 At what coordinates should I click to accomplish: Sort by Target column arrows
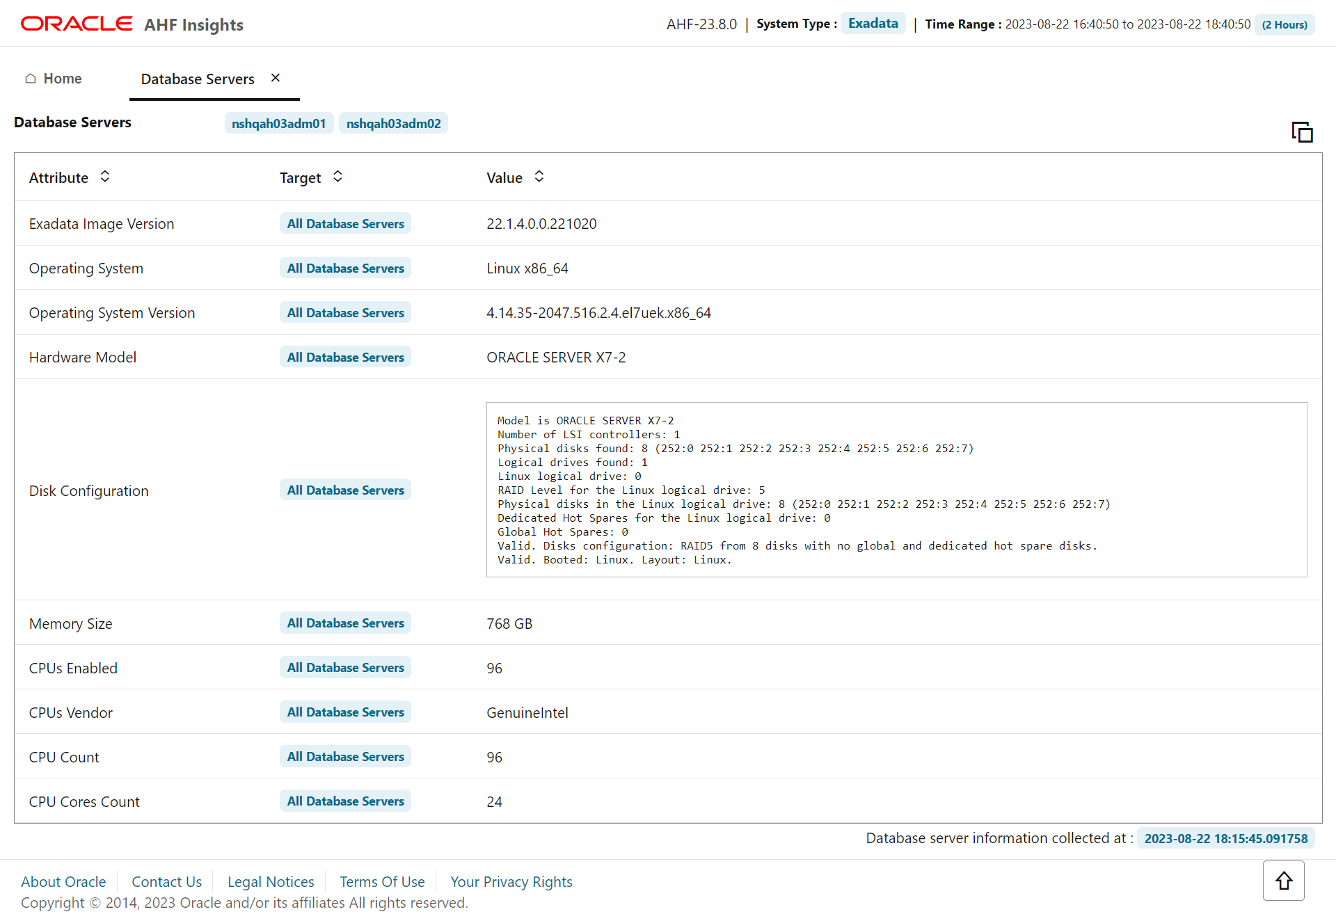pos(337,177)
